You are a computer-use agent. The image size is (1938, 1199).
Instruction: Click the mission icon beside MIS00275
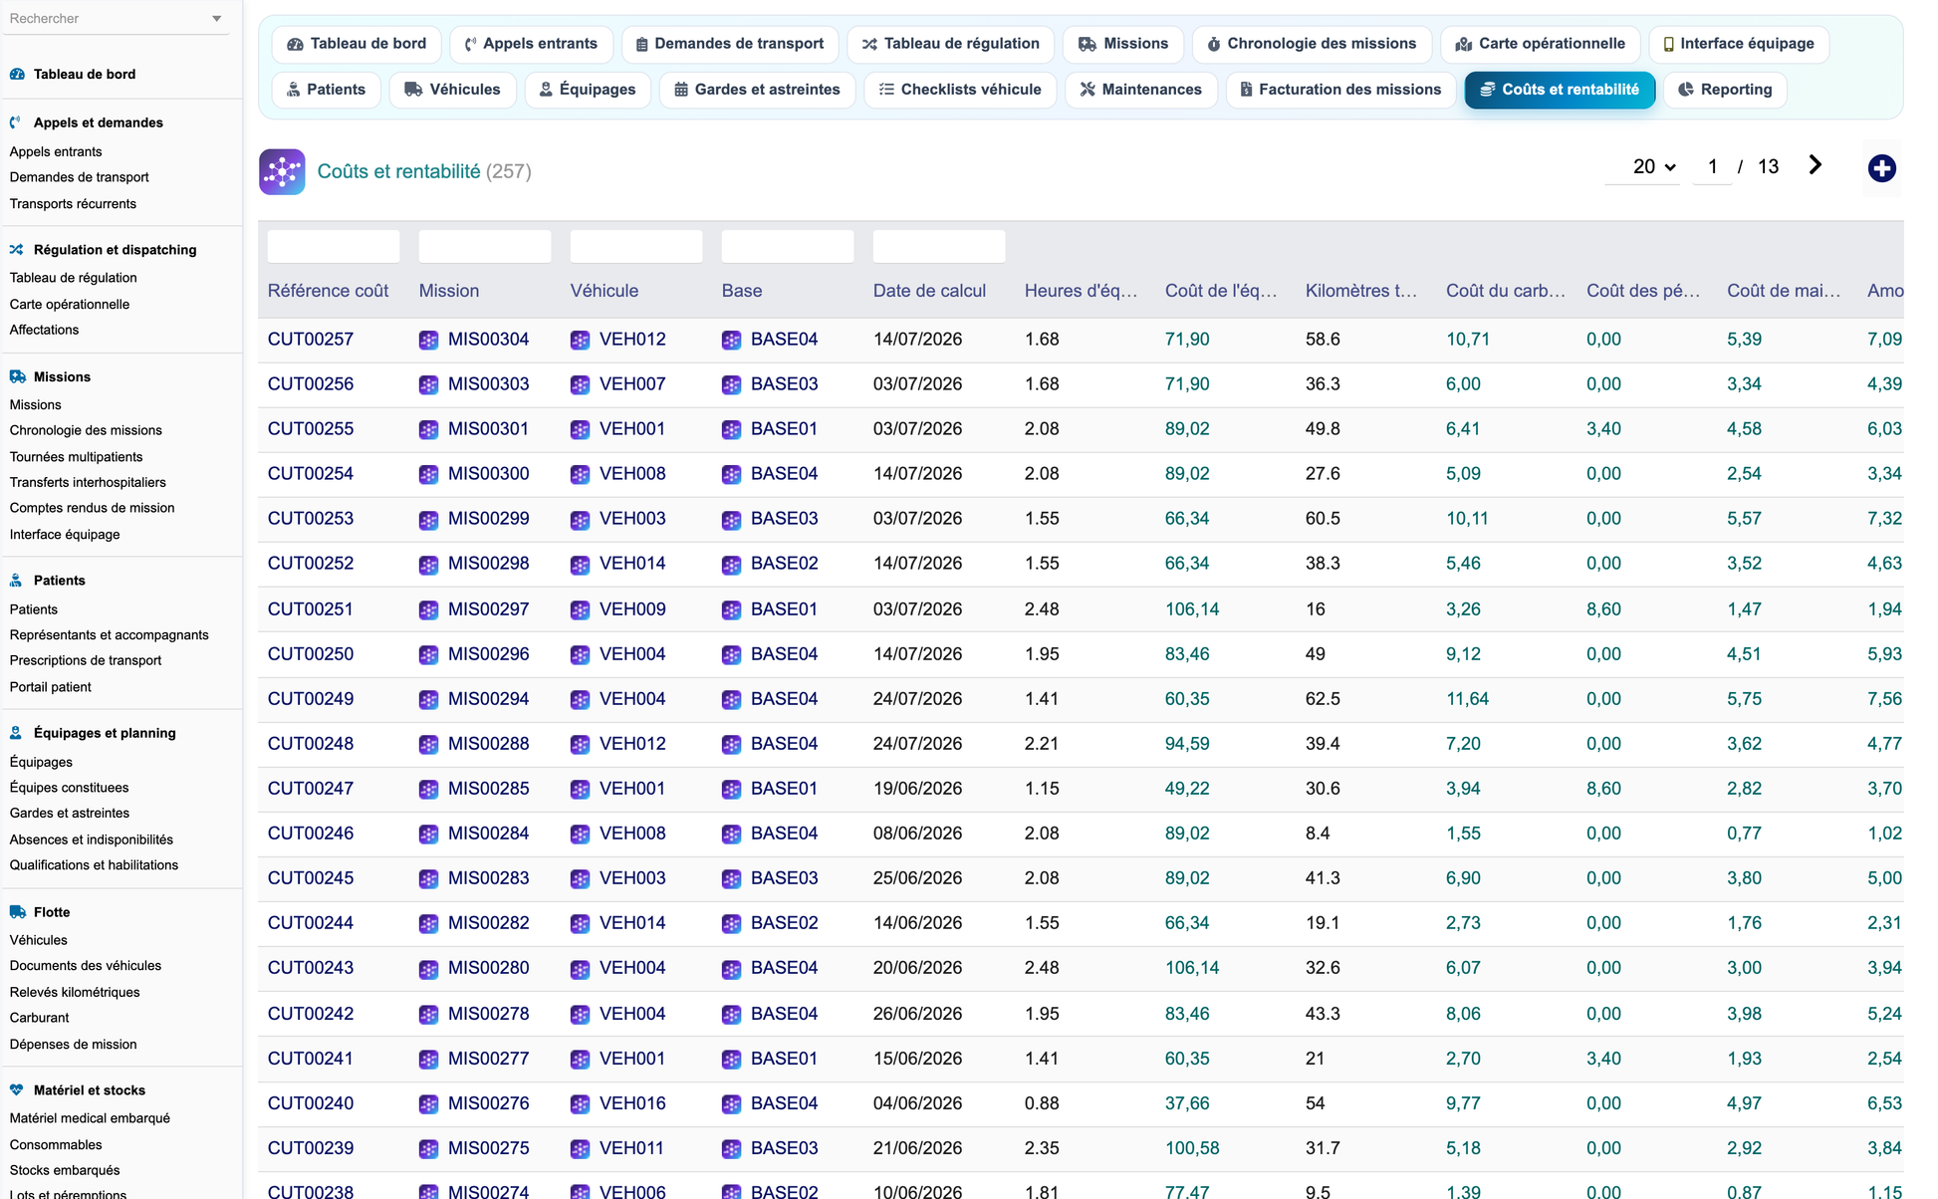(428, 1148)
